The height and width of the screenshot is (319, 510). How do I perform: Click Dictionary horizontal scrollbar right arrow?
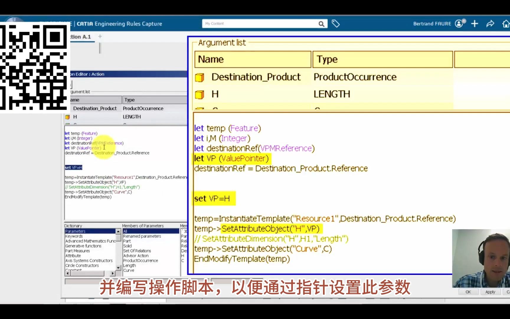(x=112, y=273)
